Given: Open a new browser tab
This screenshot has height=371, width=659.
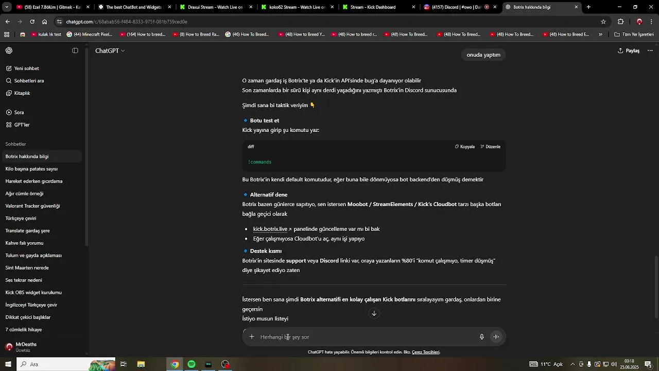Looking at the screenshot, I should [x=588, y=7].
